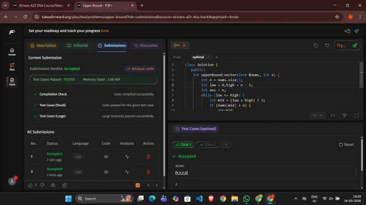Image resolution: width=366 pixels, height=205 pixels.
Task: Open Plus section in sidebar
Action: pos(12,67)
